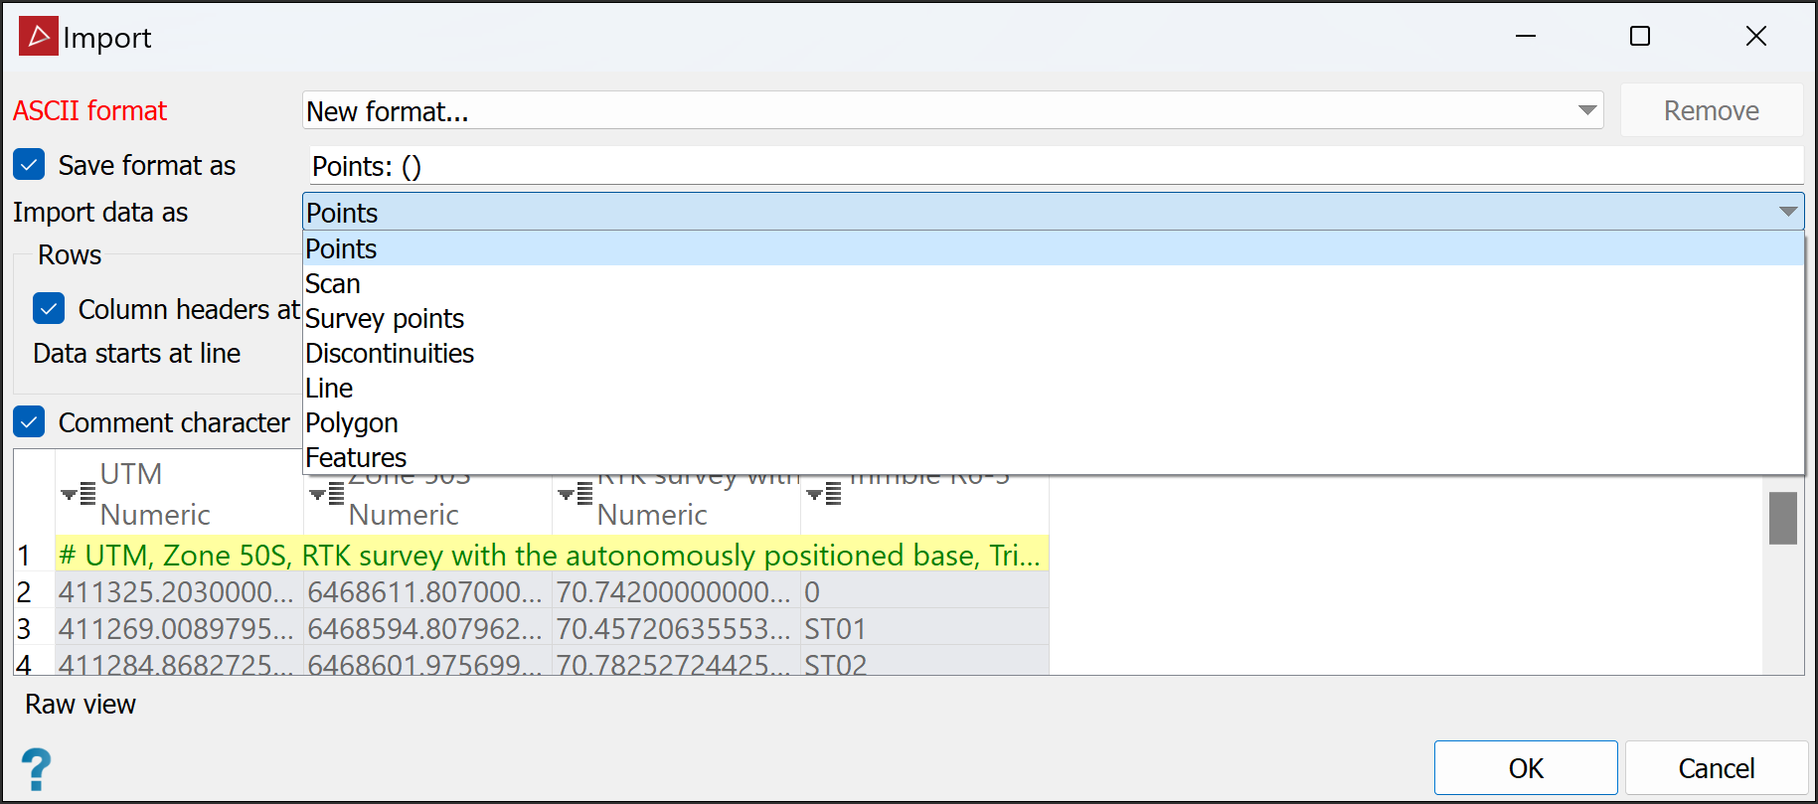Click the Save format as name field

point(1056,165)
